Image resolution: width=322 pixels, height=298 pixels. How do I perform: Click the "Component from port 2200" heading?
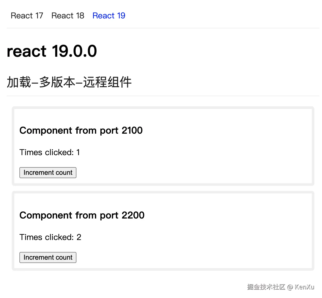click(x=82, y=215)
